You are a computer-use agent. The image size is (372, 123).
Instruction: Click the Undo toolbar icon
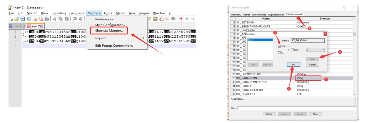point(75,19)
